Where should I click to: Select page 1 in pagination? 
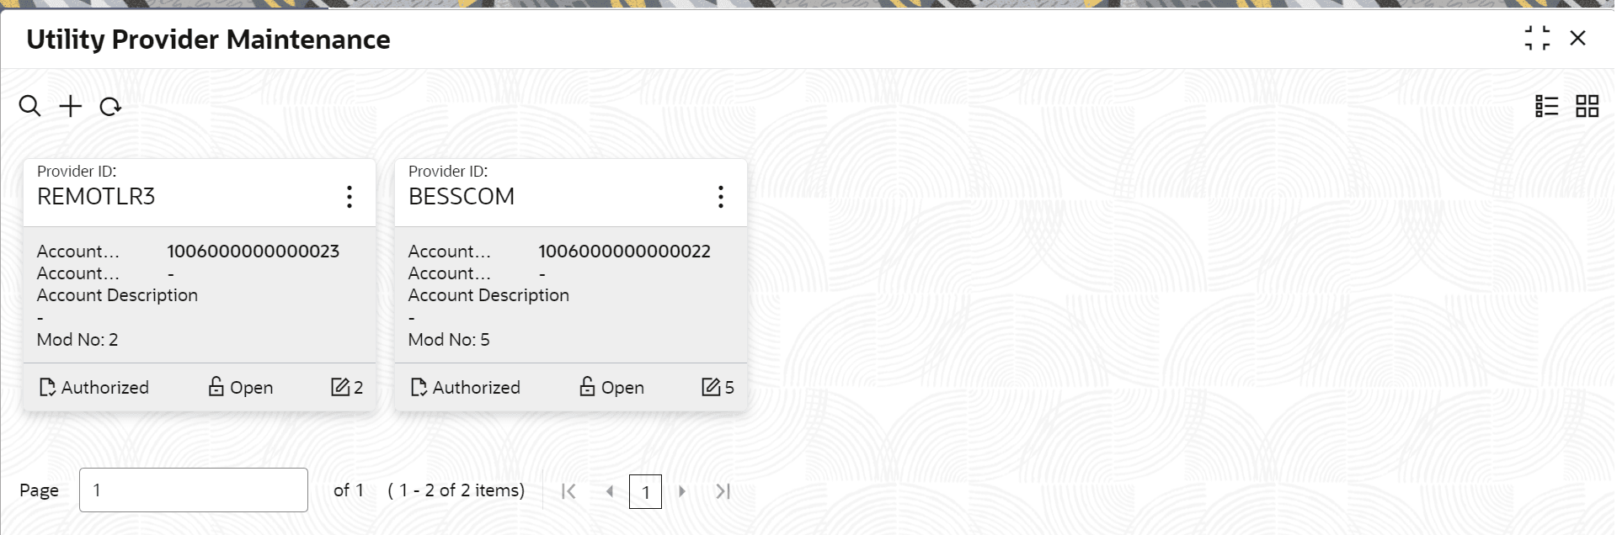[645, 491]
